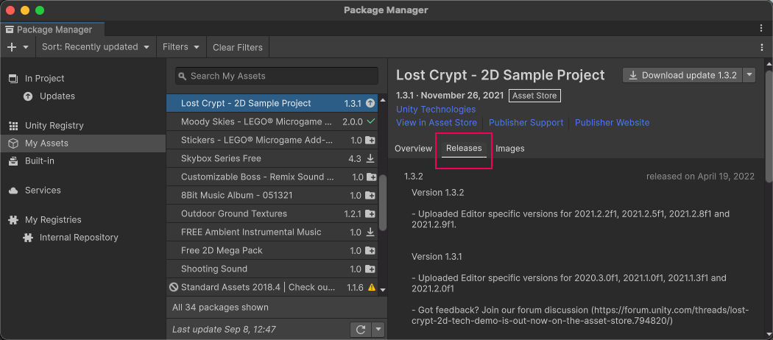Open the View in Asset Store link
This screenshot has width=773, height=340.
click(437, 123)
